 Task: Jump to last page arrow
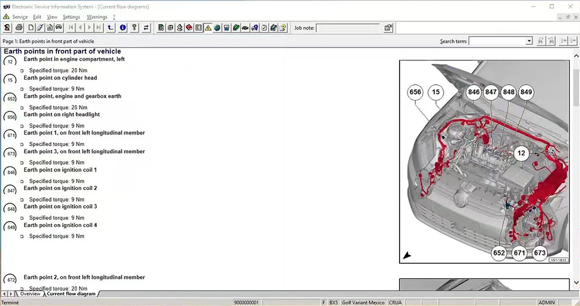pyautogui.click(x=99, y=28)
